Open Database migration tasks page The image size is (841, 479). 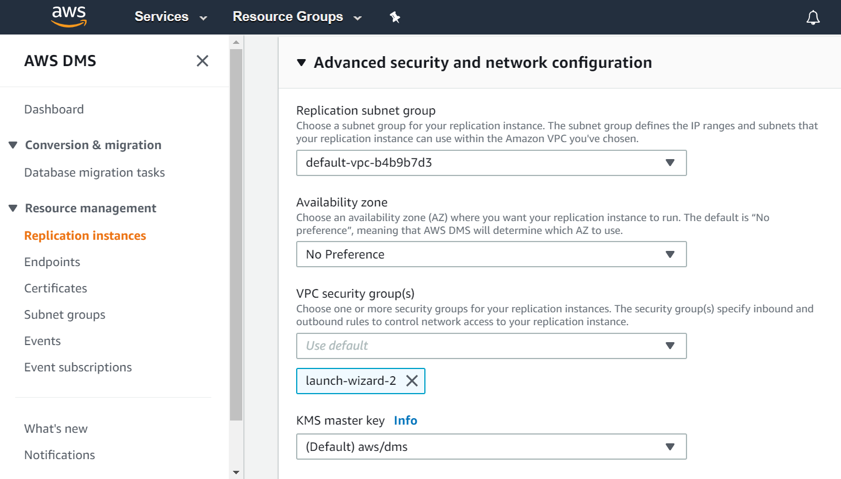pos(94,173)
